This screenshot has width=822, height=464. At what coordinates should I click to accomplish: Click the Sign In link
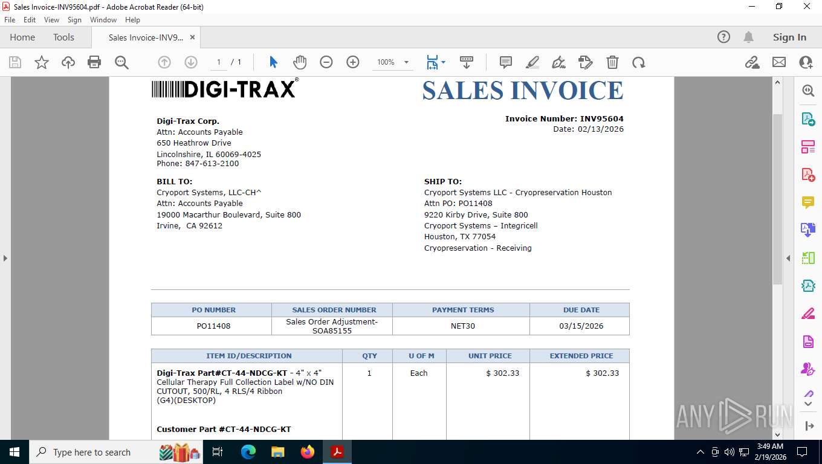[789, 37]
